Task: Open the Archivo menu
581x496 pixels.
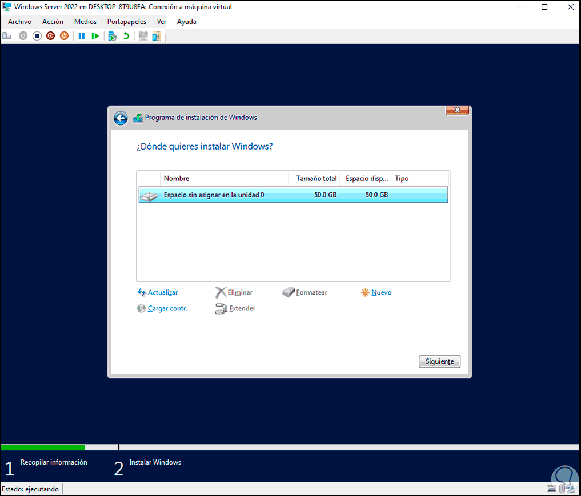Action: (19, 22)
